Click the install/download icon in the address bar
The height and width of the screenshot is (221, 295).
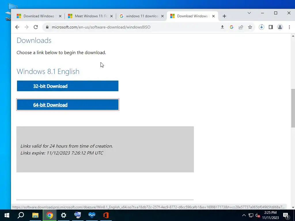pyautogui.click(x=222, y=27)
